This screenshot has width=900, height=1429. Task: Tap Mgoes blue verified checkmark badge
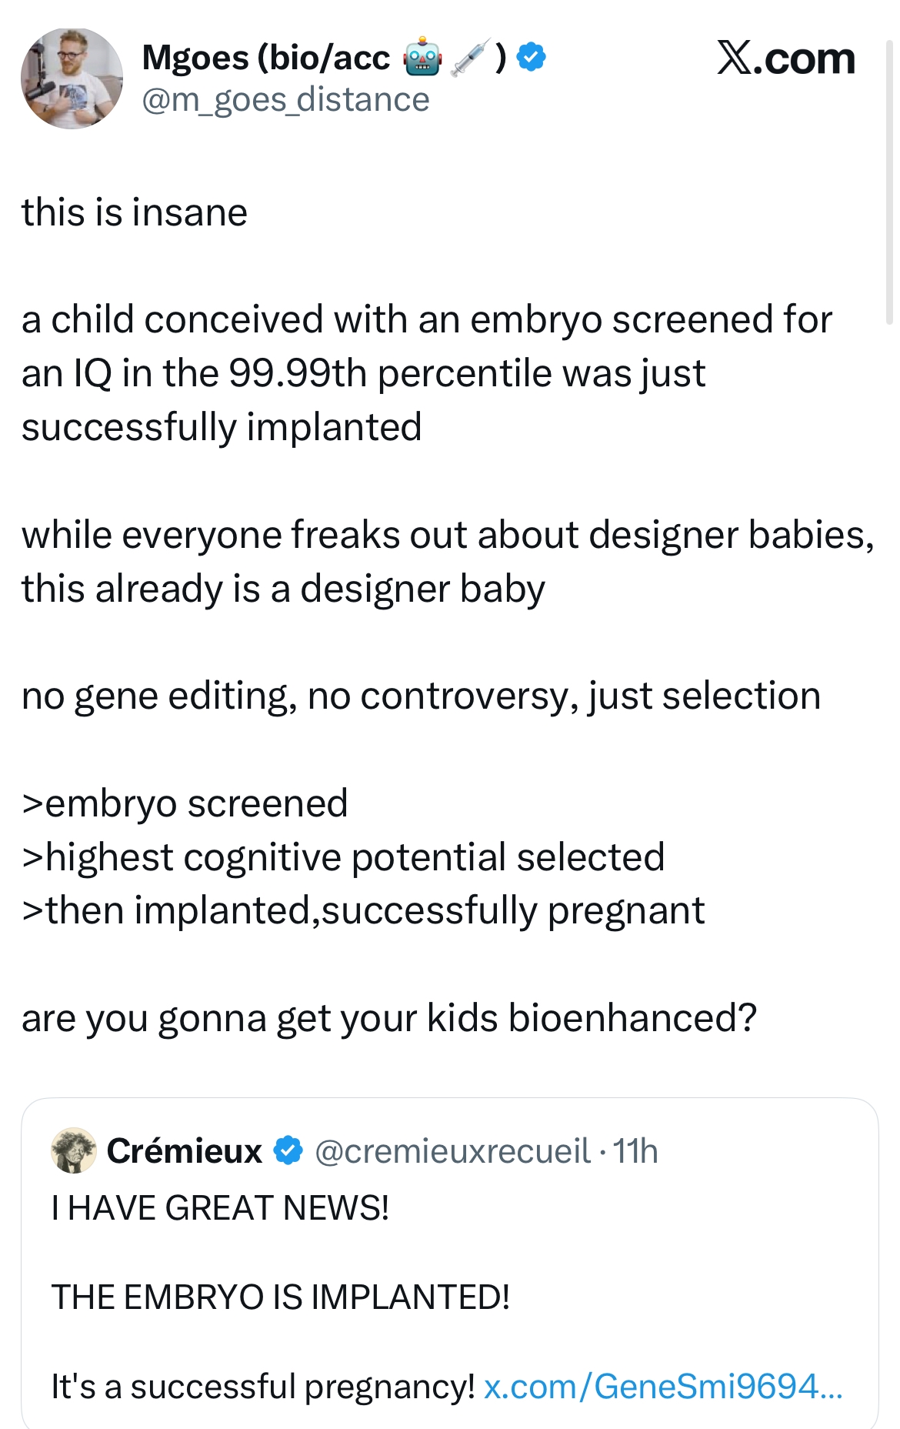coord(532,57)
